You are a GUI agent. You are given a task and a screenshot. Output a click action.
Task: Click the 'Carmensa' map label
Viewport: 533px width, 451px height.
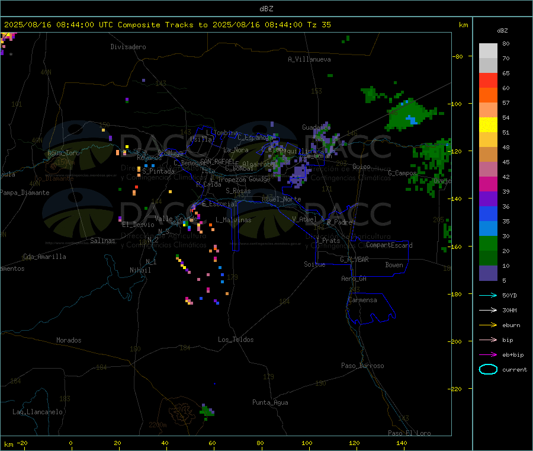coord(362,300)
